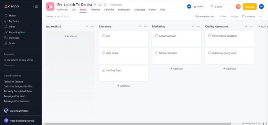268x125 pixels.
Task: Open the Sort options dropdown
Action: pos(234,16)
